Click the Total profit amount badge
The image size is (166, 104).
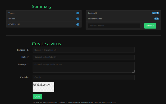point(155,13)
